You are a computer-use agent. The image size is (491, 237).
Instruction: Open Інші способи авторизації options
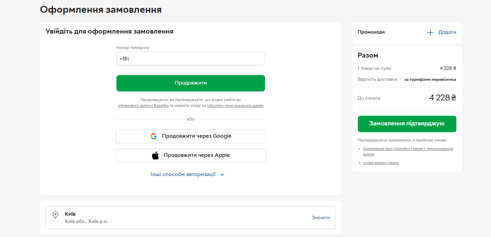click(x=183, y=174)
